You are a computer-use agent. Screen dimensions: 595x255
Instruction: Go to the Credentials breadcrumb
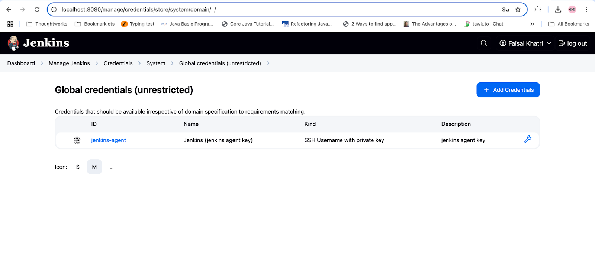pyautogui.click(x=118, y=63)
